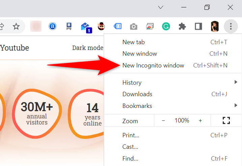
Task: Select New Incognito window
Action: pos(153,65)
